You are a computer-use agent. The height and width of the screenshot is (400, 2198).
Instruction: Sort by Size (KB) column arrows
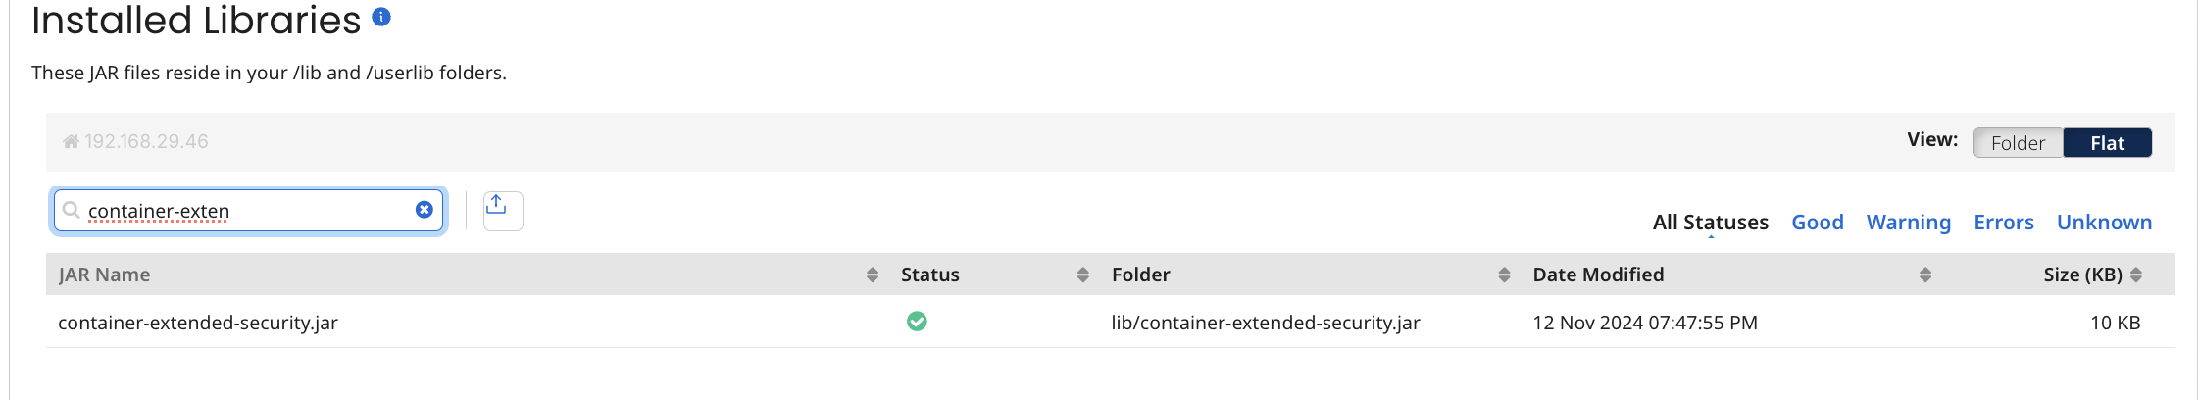(2136, 275)
